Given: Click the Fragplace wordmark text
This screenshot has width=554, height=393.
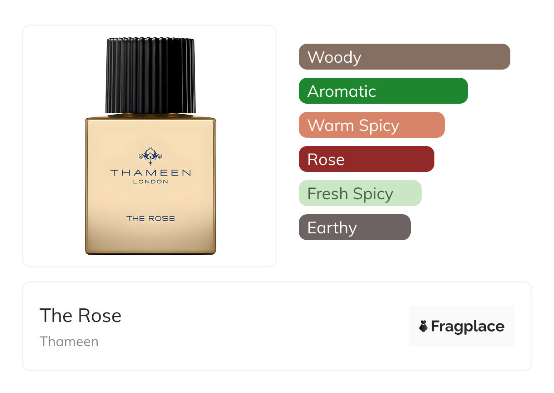Looking at the screenshot, I should 468,327.
